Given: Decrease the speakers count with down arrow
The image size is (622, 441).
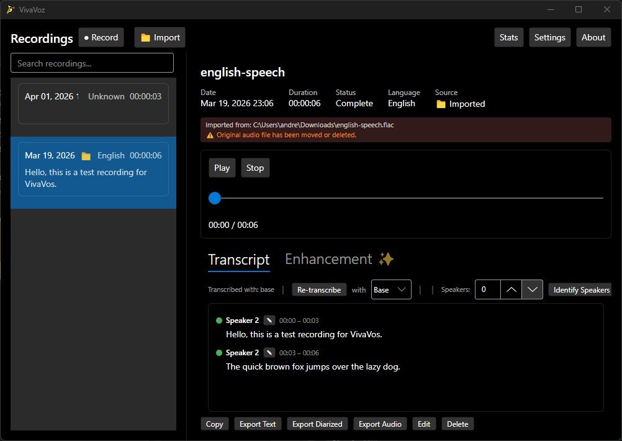Looking at the screenshot, I should [533, 289].
